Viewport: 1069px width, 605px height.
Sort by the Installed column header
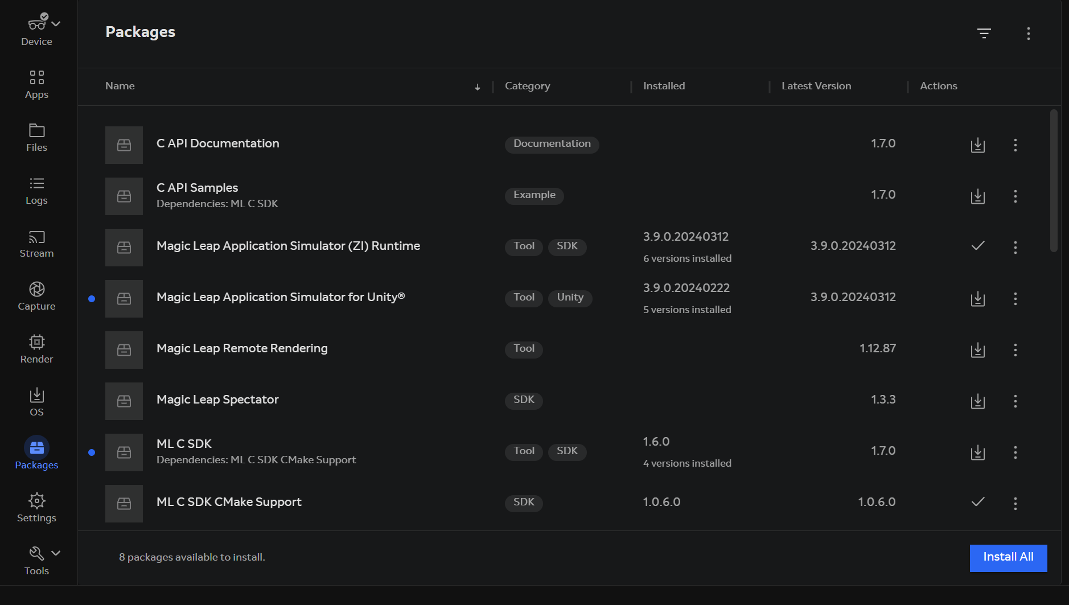click(x=664, y=86)
